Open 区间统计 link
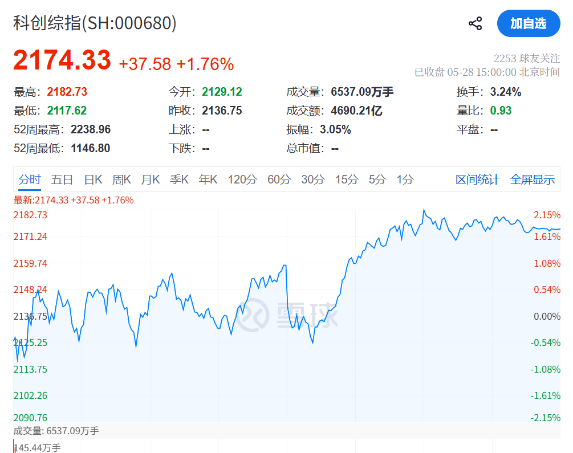The image size is (573, 453). point(477,179)
